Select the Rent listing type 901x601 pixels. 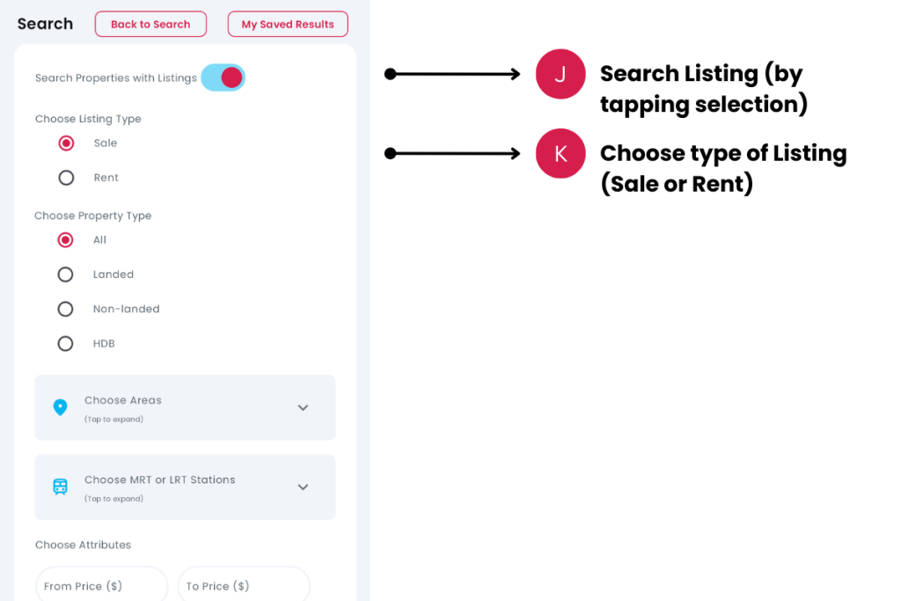[x=66, y=178]
